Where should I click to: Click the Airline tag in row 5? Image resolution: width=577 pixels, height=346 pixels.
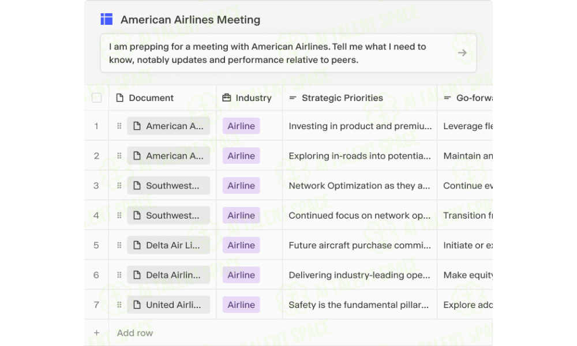tap(241, 245)
